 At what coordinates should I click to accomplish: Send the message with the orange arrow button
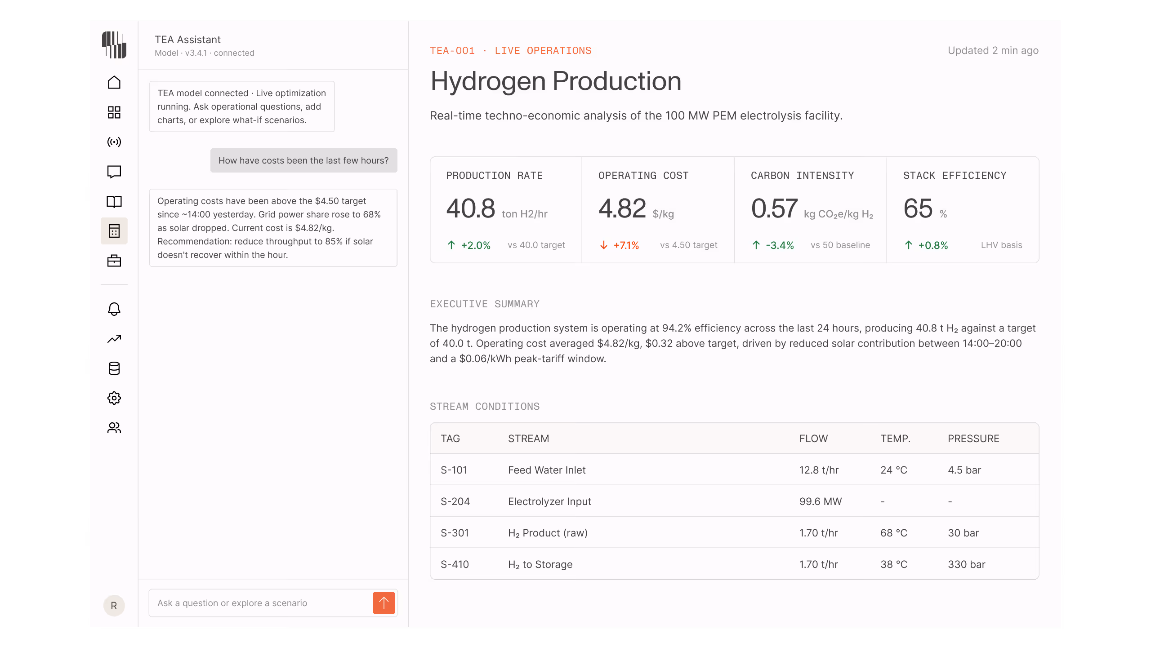[x=384, y=603]
